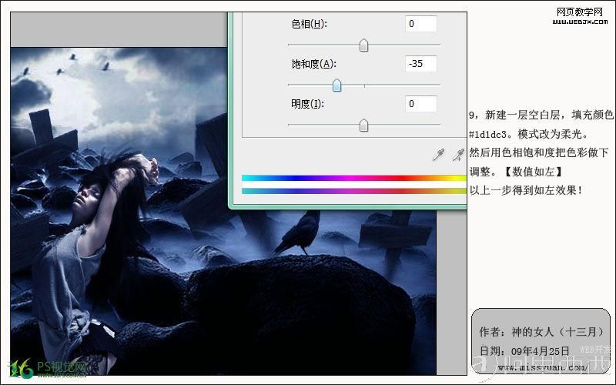The width and height of the screenshot is (616, 385).
Task: Click the upper color spectrum bar
Action: (354, 178)
